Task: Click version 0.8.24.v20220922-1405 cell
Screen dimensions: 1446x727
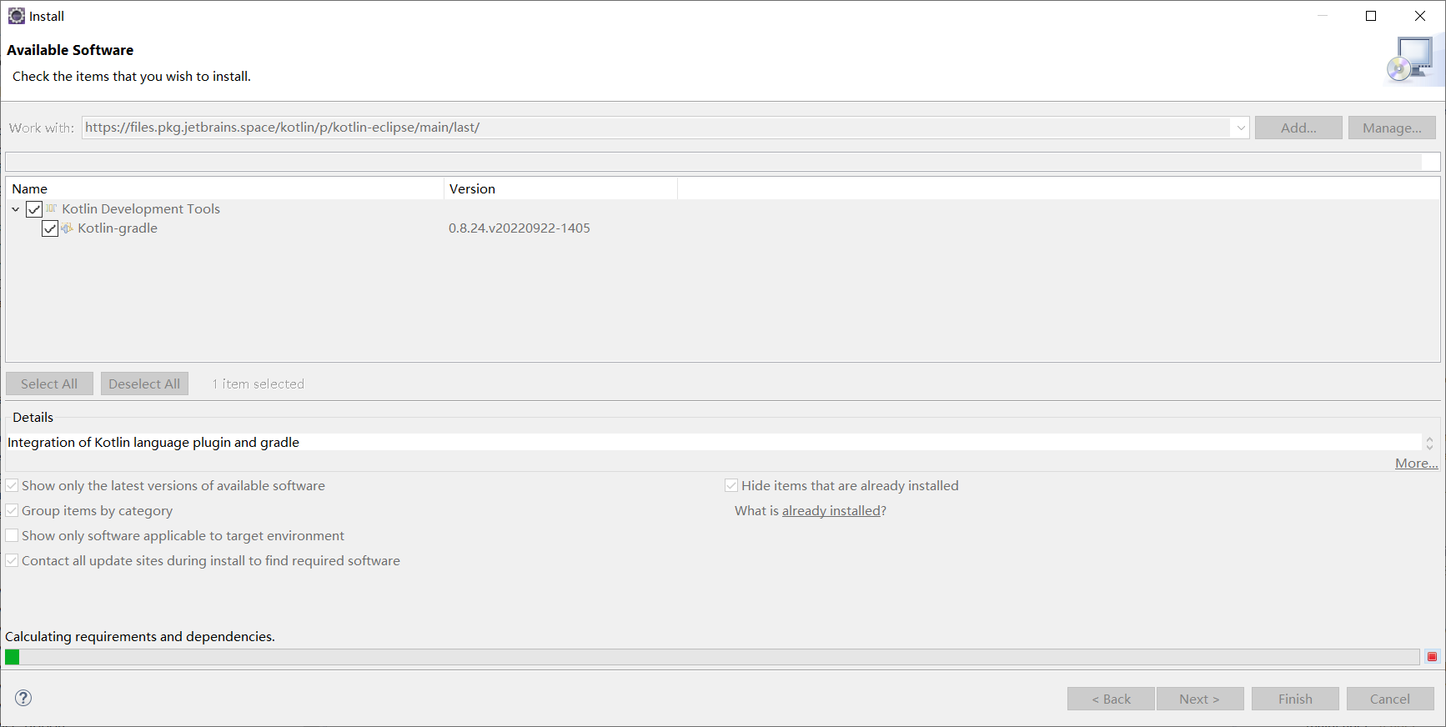Action: (x=520, y=228)
